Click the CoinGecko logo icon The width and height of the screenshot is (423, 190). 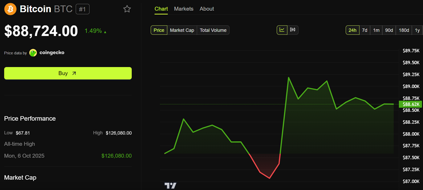click(x=33, y=53)
